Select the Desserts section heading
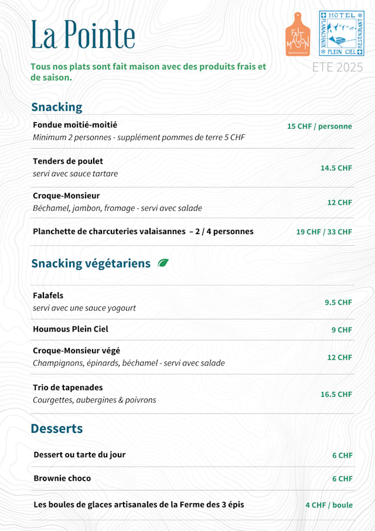 coord(57,428)
